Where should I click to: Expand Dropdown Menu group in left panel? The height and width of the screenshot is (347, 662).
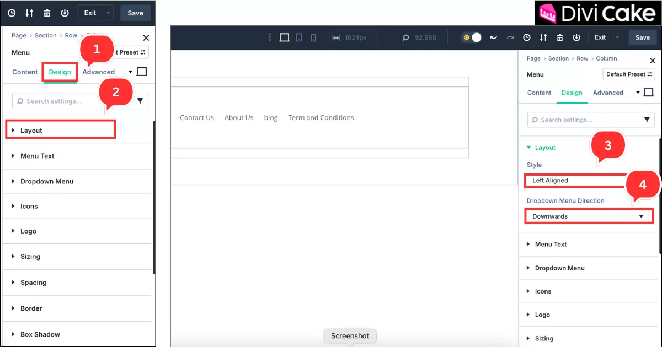pyautogui.click(x=77, y=181)
